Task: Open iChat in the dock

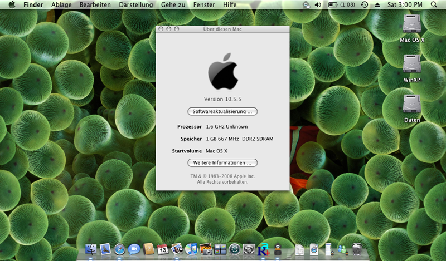Action: [134, 250]
